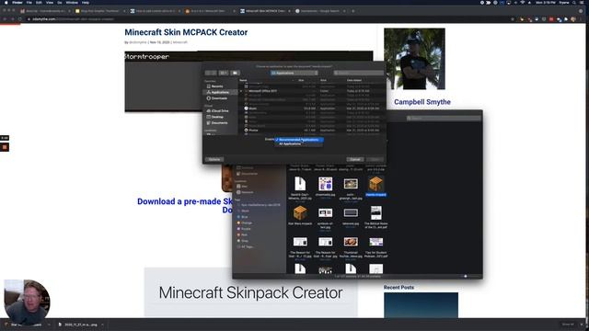The height and width of the screenshot is (331, 589).
Task: Click the orange recording stop icon
Action: (5, 147)
